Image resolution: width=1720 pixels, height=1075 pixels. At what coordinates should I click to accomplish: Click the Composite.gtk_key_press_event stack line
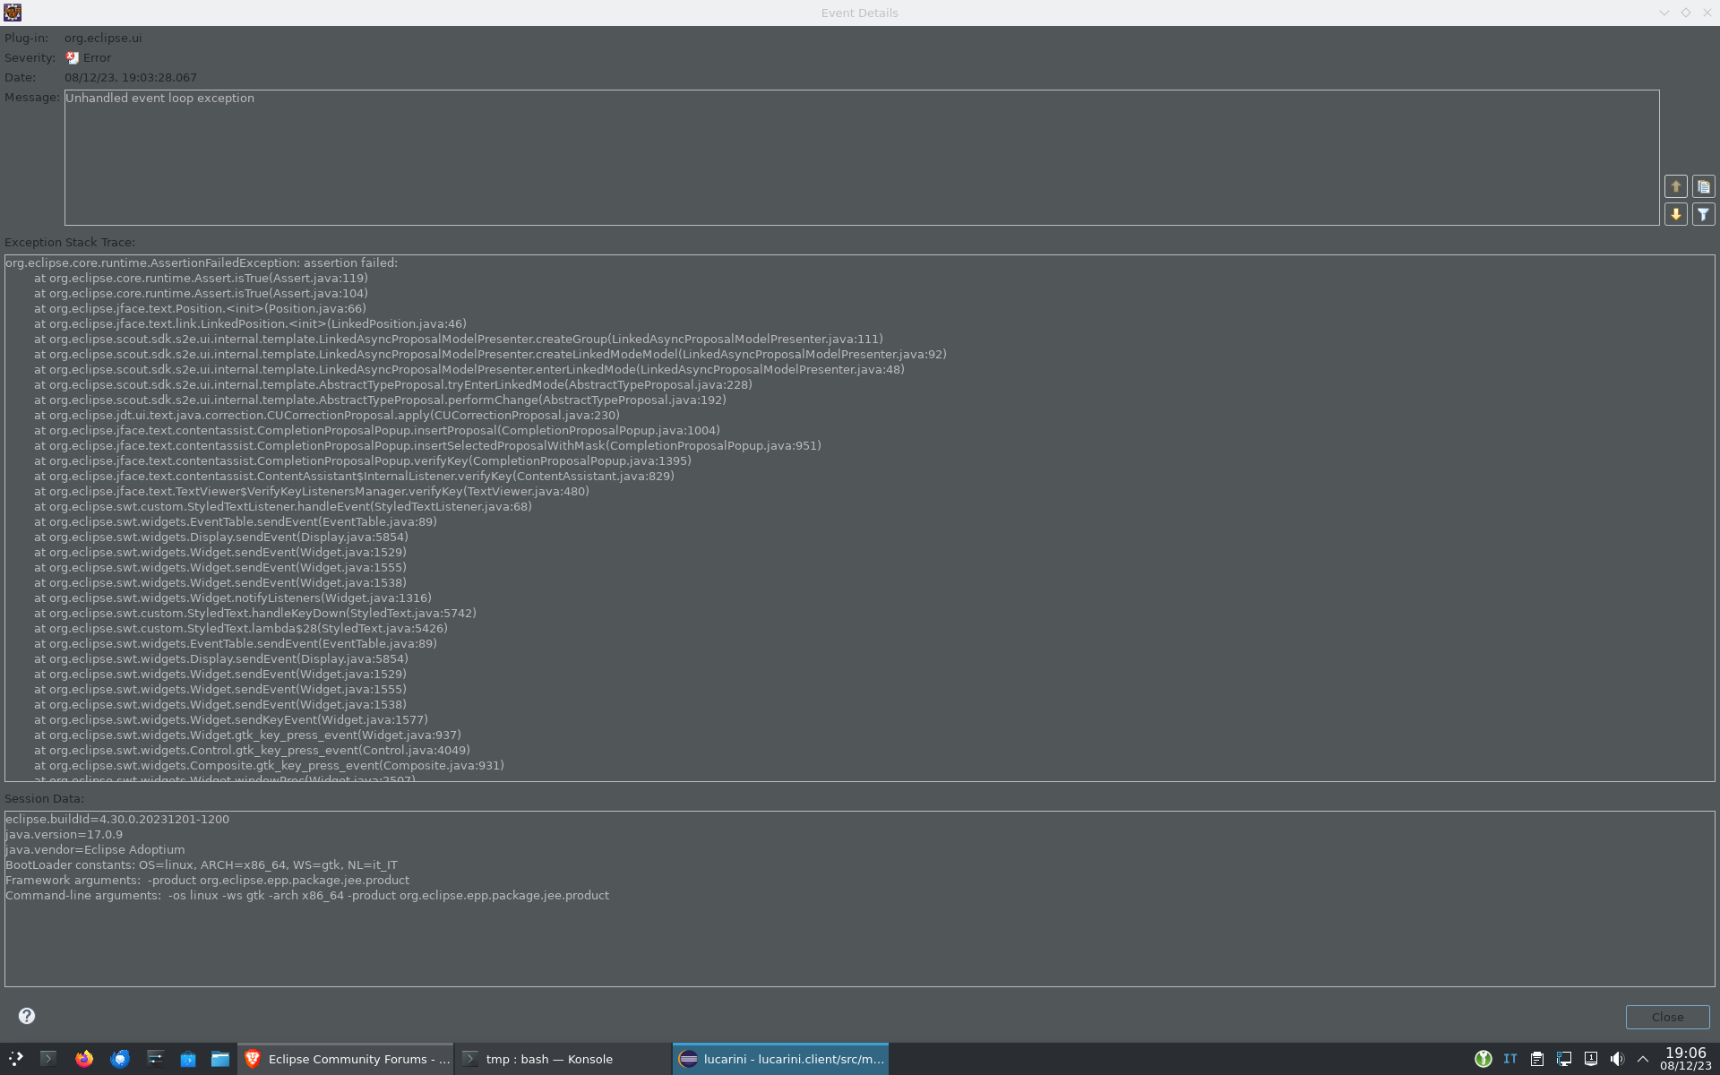point(269,766)
